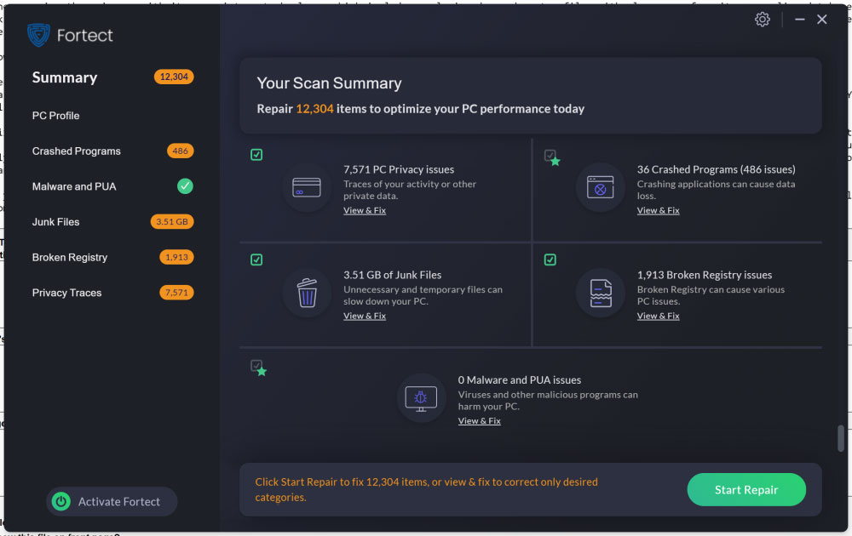Click the broken registry document icon
The image size is (852, 536).
[600, 293]
